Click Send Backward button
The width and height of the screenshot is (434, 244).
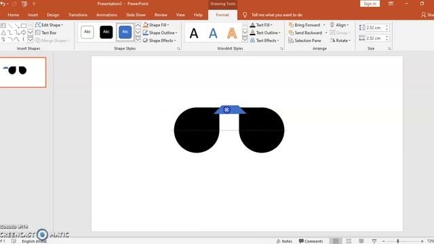pos(305,33)
